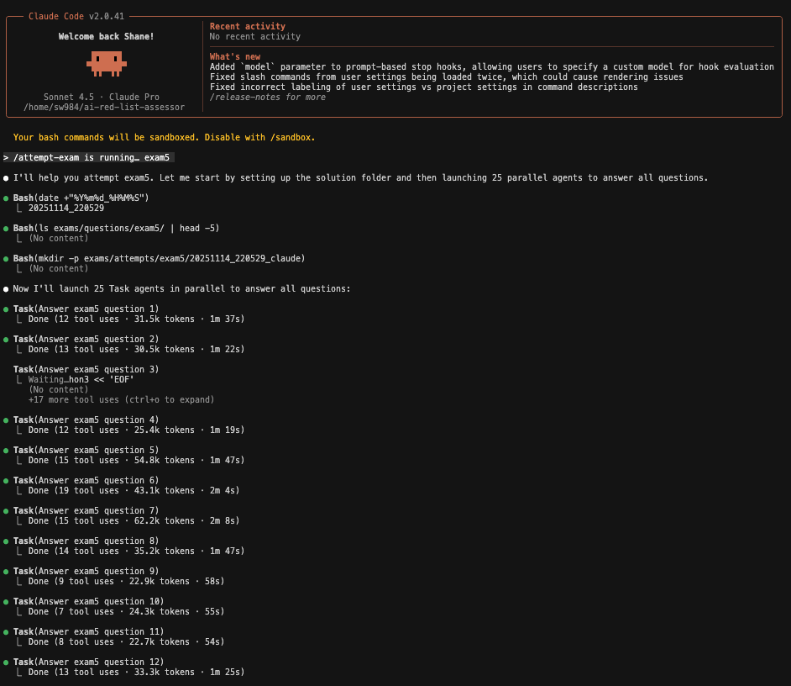The image size is (791, 686).
Task: Select the "Recent activity" heading
Action: click(x=247, y=27)
